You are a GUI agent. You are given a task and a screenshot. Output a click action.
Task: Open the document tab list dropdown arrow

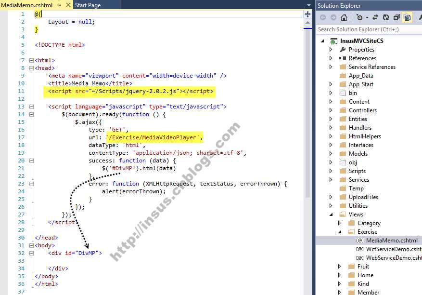(x=309, y=5)
